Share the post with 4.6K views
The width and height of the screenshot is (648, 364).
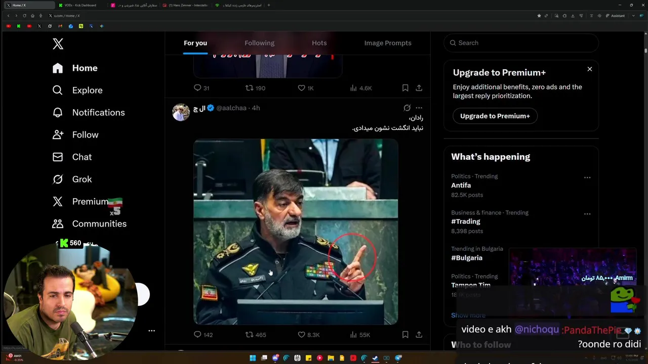click(x=419, y=88)
